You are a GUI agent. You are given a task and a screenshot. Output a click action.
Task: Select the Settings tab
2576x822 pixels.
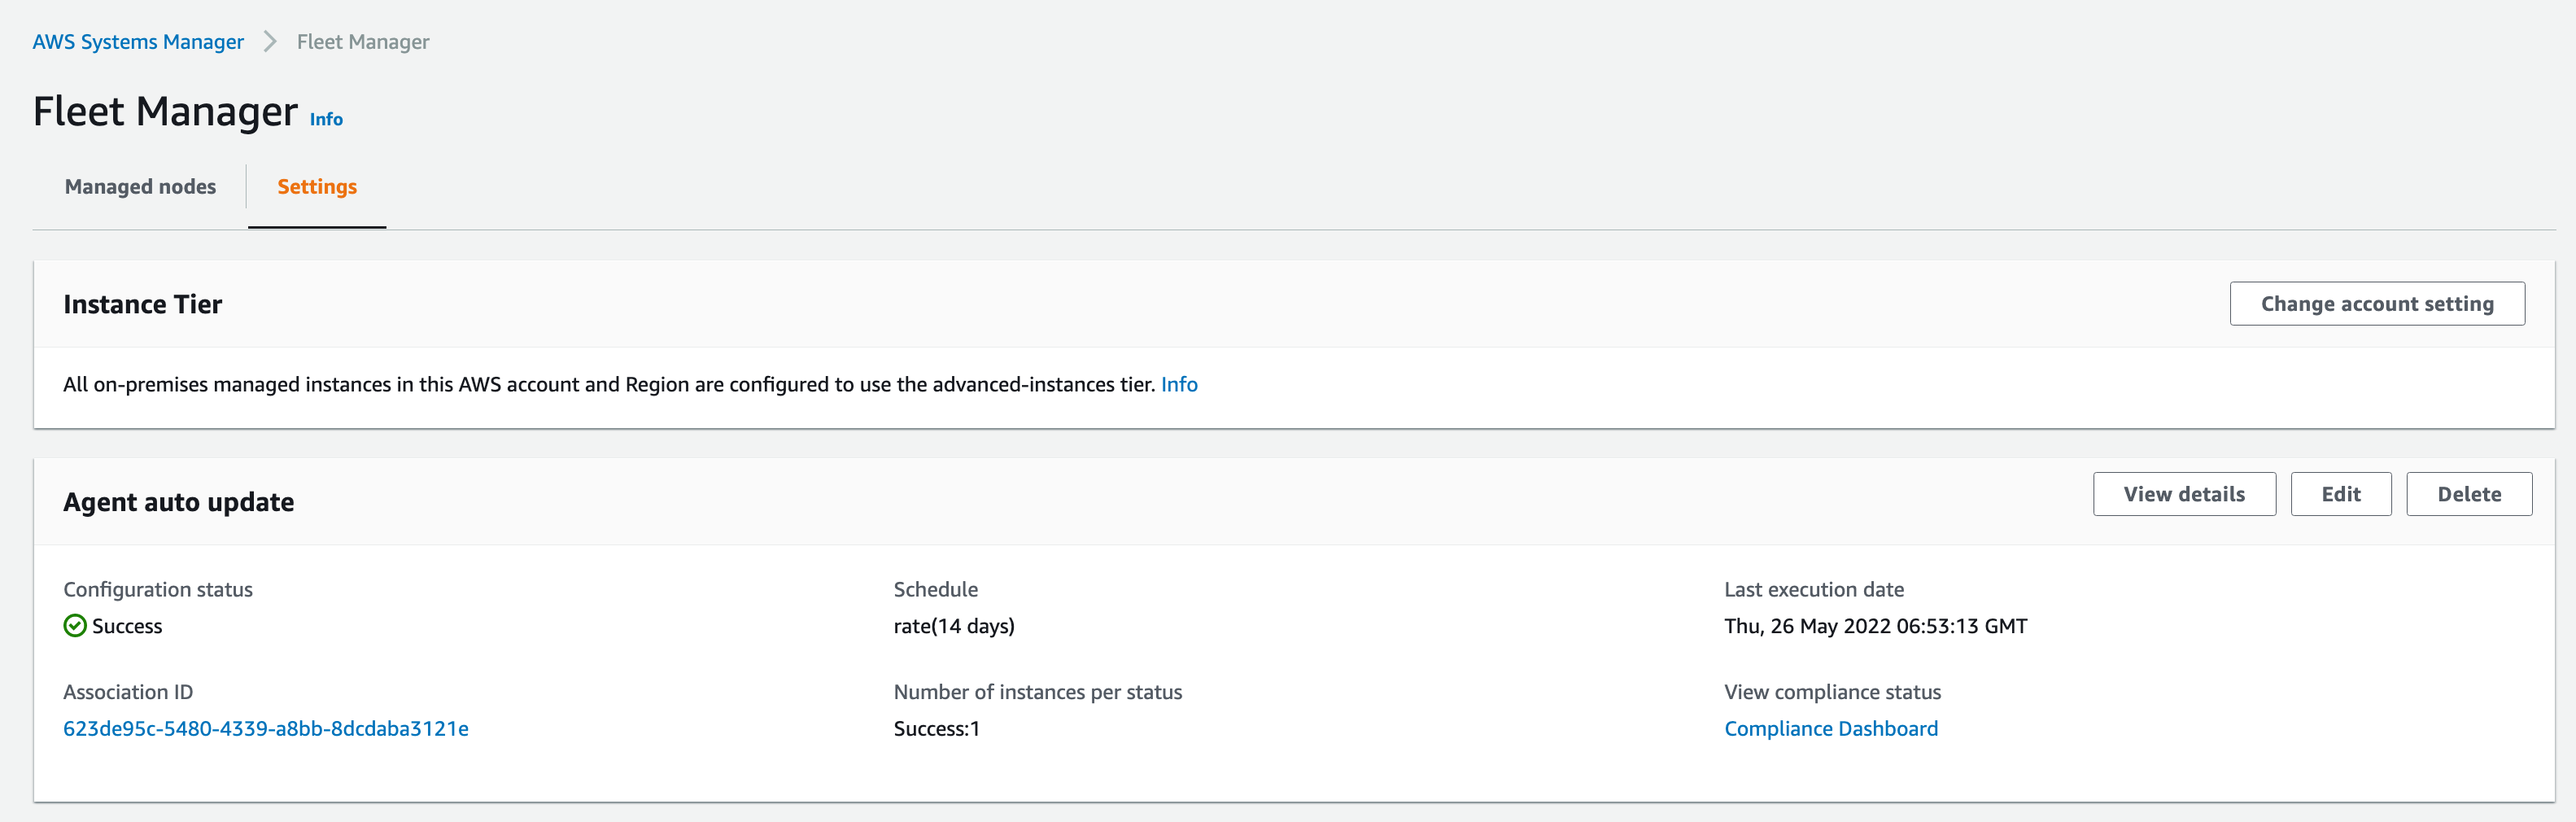click(316, 186)
